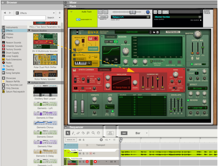
Task: Open the Search options dropdown
Action: 60,17
